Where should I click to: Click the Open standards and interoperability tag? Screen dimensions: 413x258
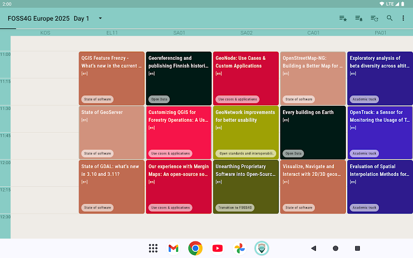tap(246, 153)
